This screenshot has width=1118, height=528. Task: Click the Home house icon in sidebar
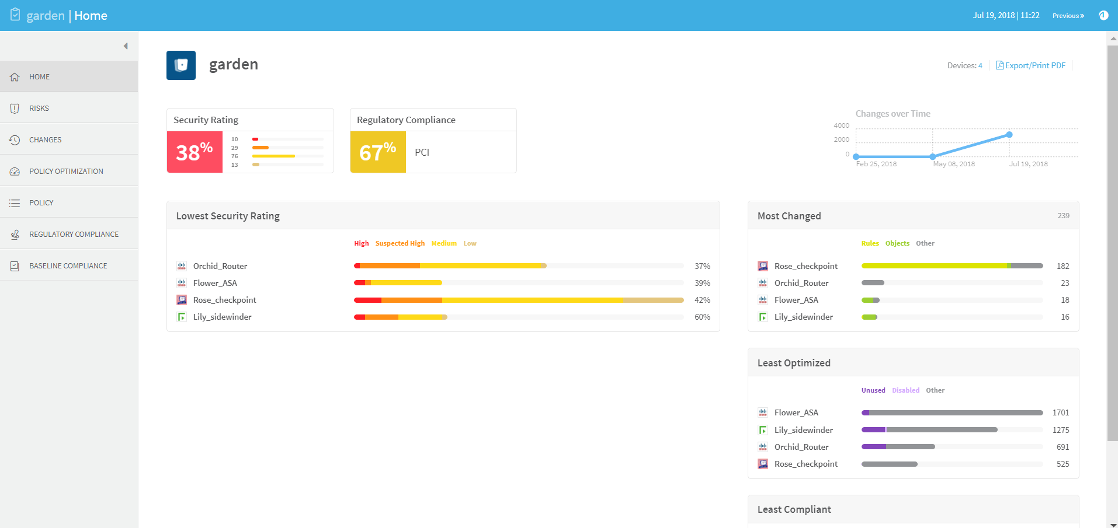pyautogui.click(x=15, y=77)
